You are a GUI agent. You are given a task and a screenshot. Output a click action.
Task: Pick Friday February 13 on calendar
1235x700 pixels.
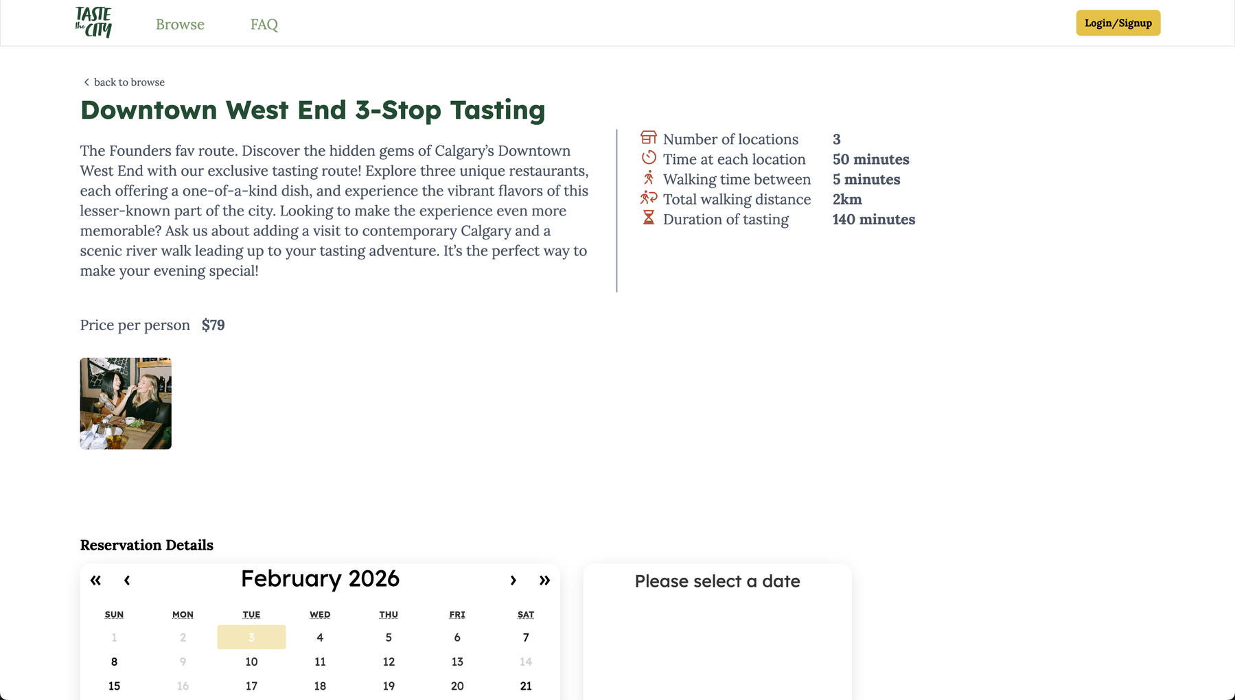pos(457,662)
